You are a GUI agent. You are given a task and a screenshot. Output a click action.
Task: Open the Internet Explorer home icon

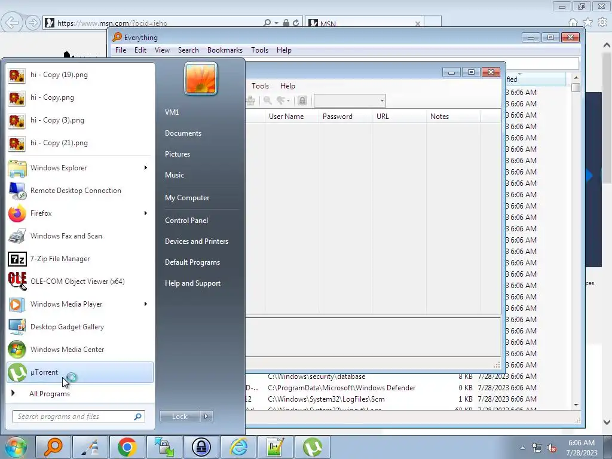pyautogui.click(x=573, y=23)
